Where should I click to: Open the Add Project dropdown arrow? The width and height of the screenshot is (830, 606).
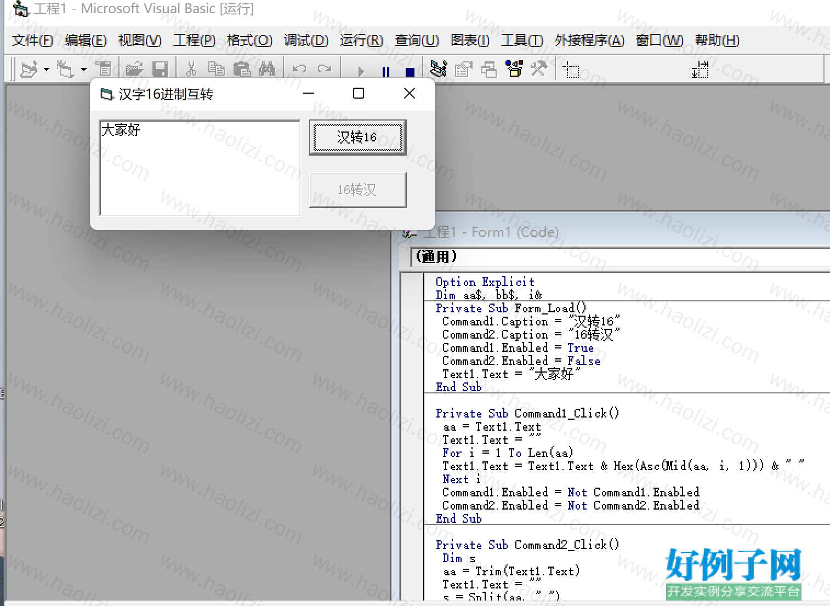pos(47,70)
